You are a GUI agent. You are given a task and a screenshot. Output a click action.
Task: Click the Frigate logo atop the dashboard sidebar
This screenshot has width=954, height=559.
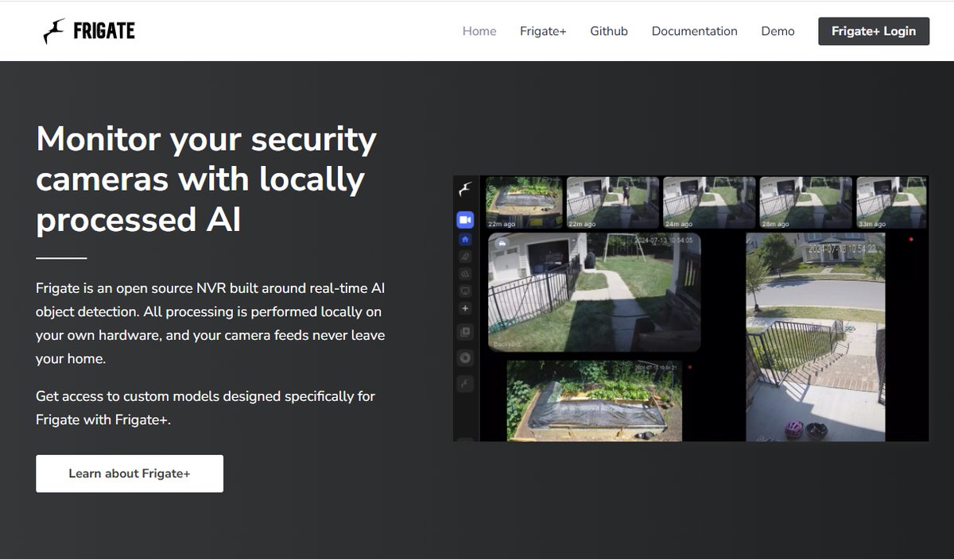click(465, 190)
